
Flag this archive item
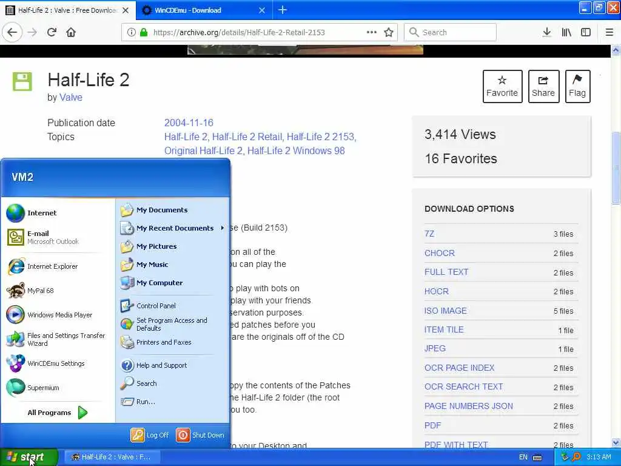pos(577,86)
